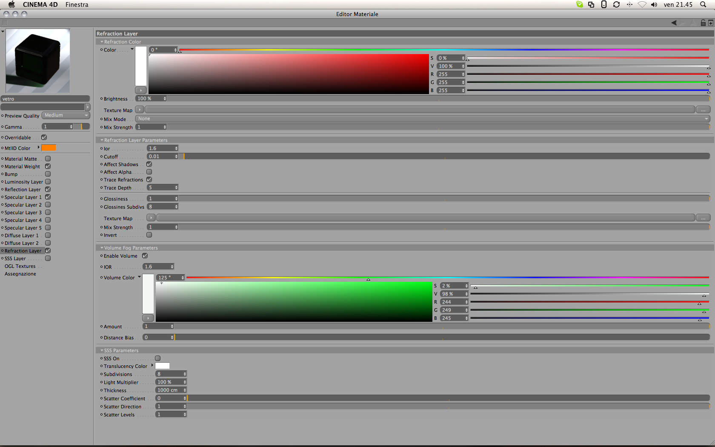Open the Finestra menu
The width and height of the screenshot is (715, 447).
pyautogui.click(x=77, y=5)
